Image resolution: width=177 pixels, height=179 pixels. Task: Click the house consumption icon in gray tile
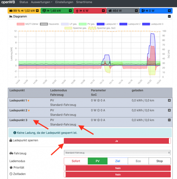point(110,11)
